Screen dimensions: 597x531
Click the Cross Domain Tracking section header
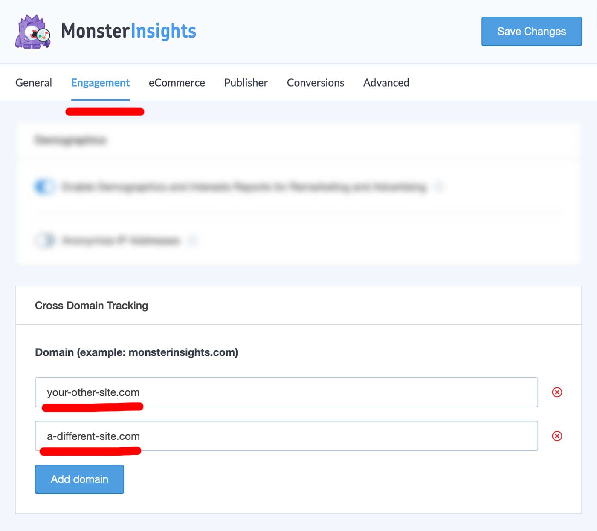pyautogui.click(x=92, y=306)
